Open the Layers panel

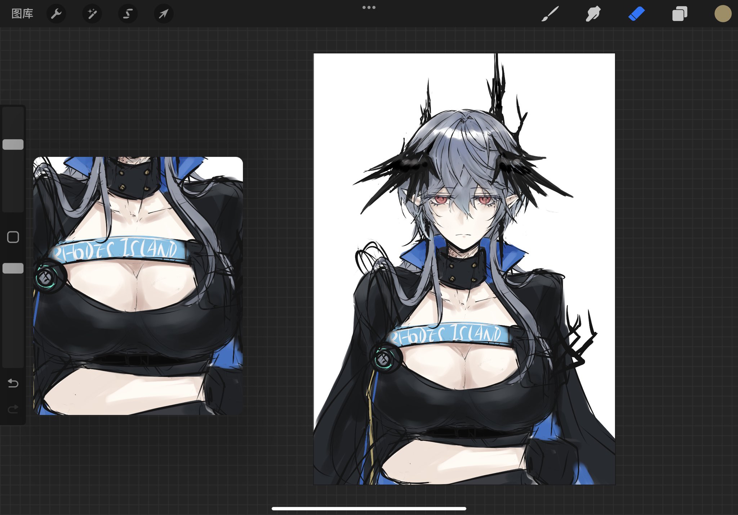pyautogui.click(x=680, y=14)
